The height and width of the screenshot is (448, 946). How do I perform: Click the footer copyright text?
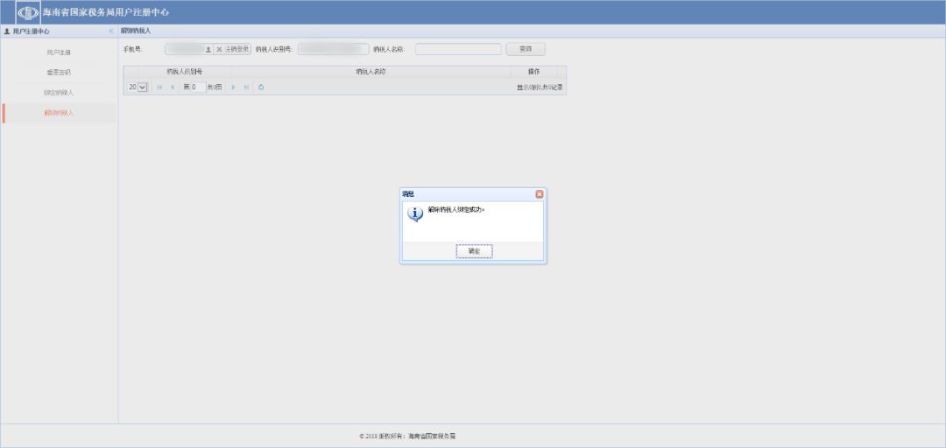(407, 436)
